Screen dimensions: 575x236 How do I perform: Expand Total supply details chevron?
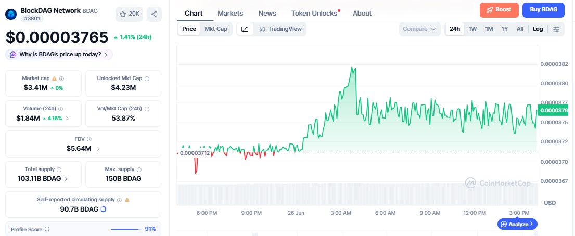pyautogui.click(x=67, y=179)
